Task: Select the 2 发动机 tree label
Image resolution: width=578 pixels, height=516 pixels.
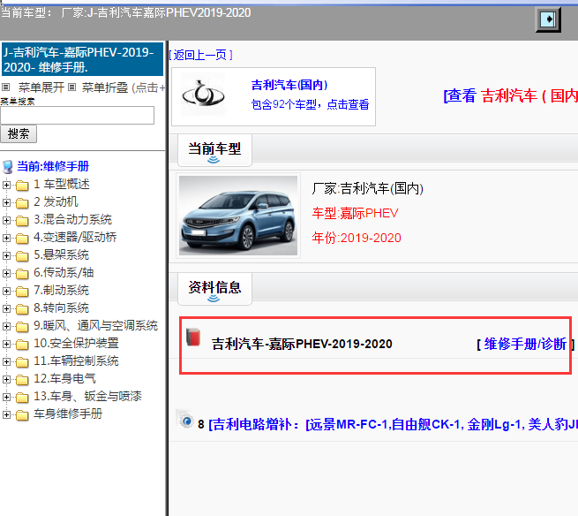Action: [56, 202]
